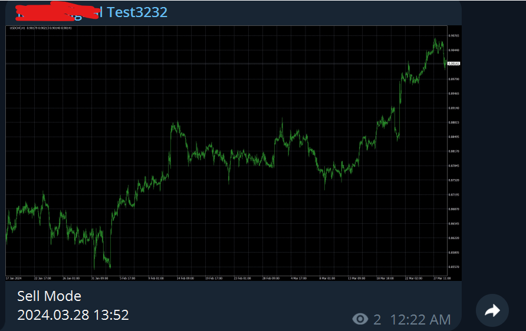The image size is (526, 331).
Task: Click the '2024.03.28 13:52' date line
Action: coord(73,315)
